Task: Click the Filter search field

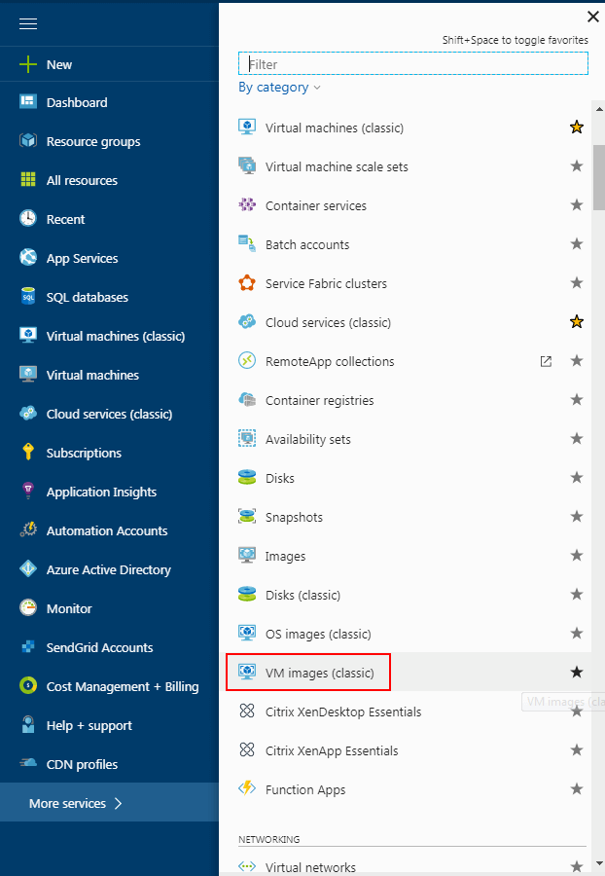Action: point(413,64)
